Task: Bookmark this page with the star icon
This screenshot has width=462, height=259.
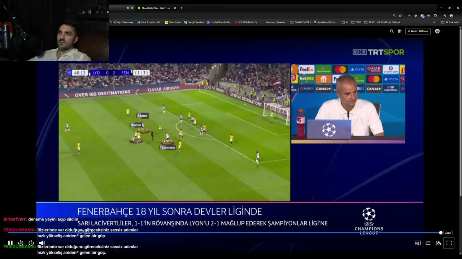Action: click(400, 16)
